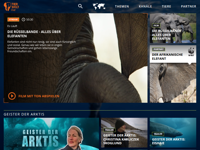This screenshot has width=200, height=150.
Task: Click the WWF panda logo
Action: coord(191,51)
